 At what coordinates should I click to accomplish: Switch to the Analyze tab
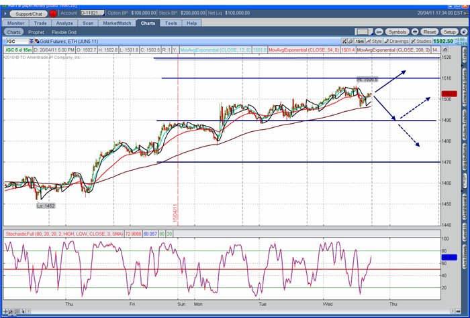[64, 23]
